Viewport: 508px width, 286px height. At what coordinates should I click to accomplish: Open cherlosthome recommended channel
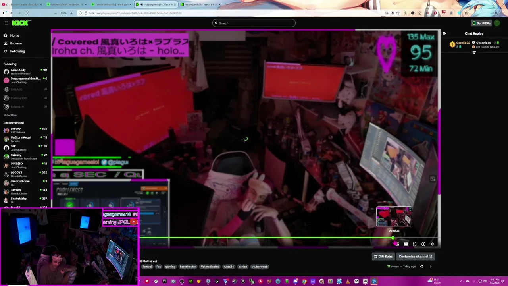pos(25,183)
